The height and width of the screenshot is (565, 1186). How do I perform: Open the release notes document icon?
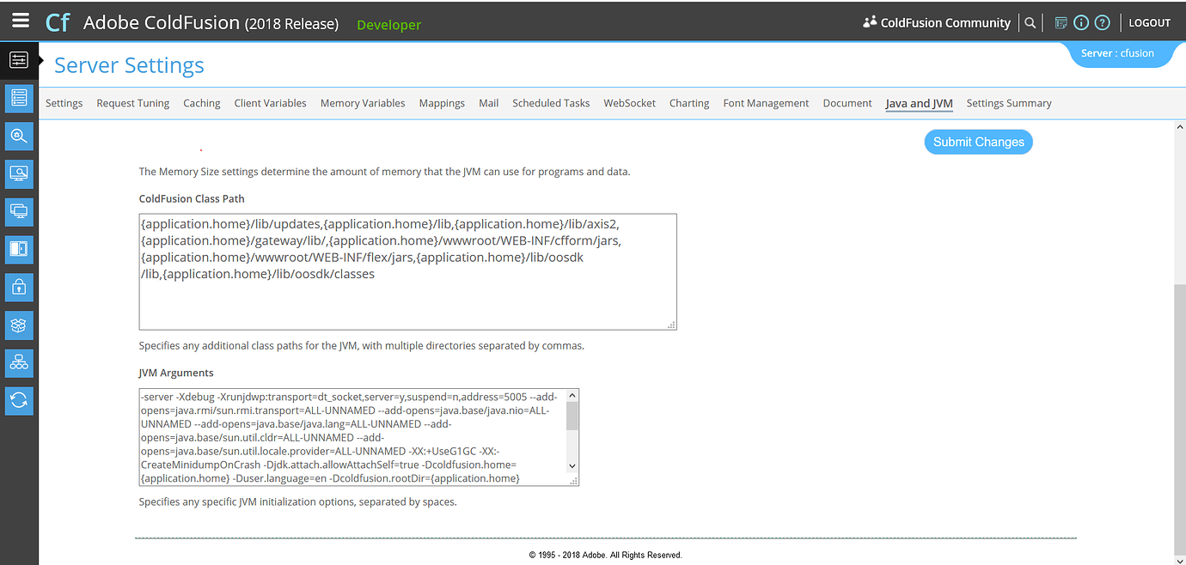point(1061,22)
